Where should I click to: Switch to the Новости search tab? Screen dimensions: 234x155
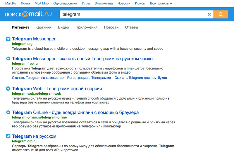[x=111, y=27]
